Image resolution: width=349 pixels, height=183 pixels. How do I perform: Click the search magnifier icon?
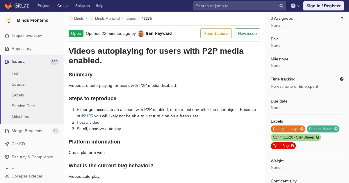pos(281,6)
